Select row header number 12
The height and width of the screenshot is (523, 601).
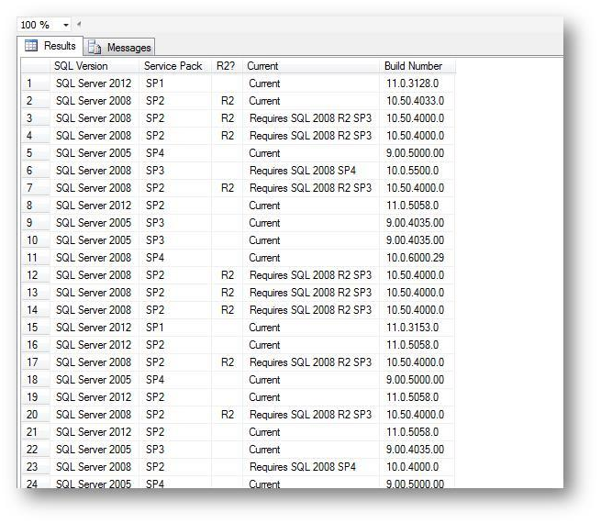36,274
